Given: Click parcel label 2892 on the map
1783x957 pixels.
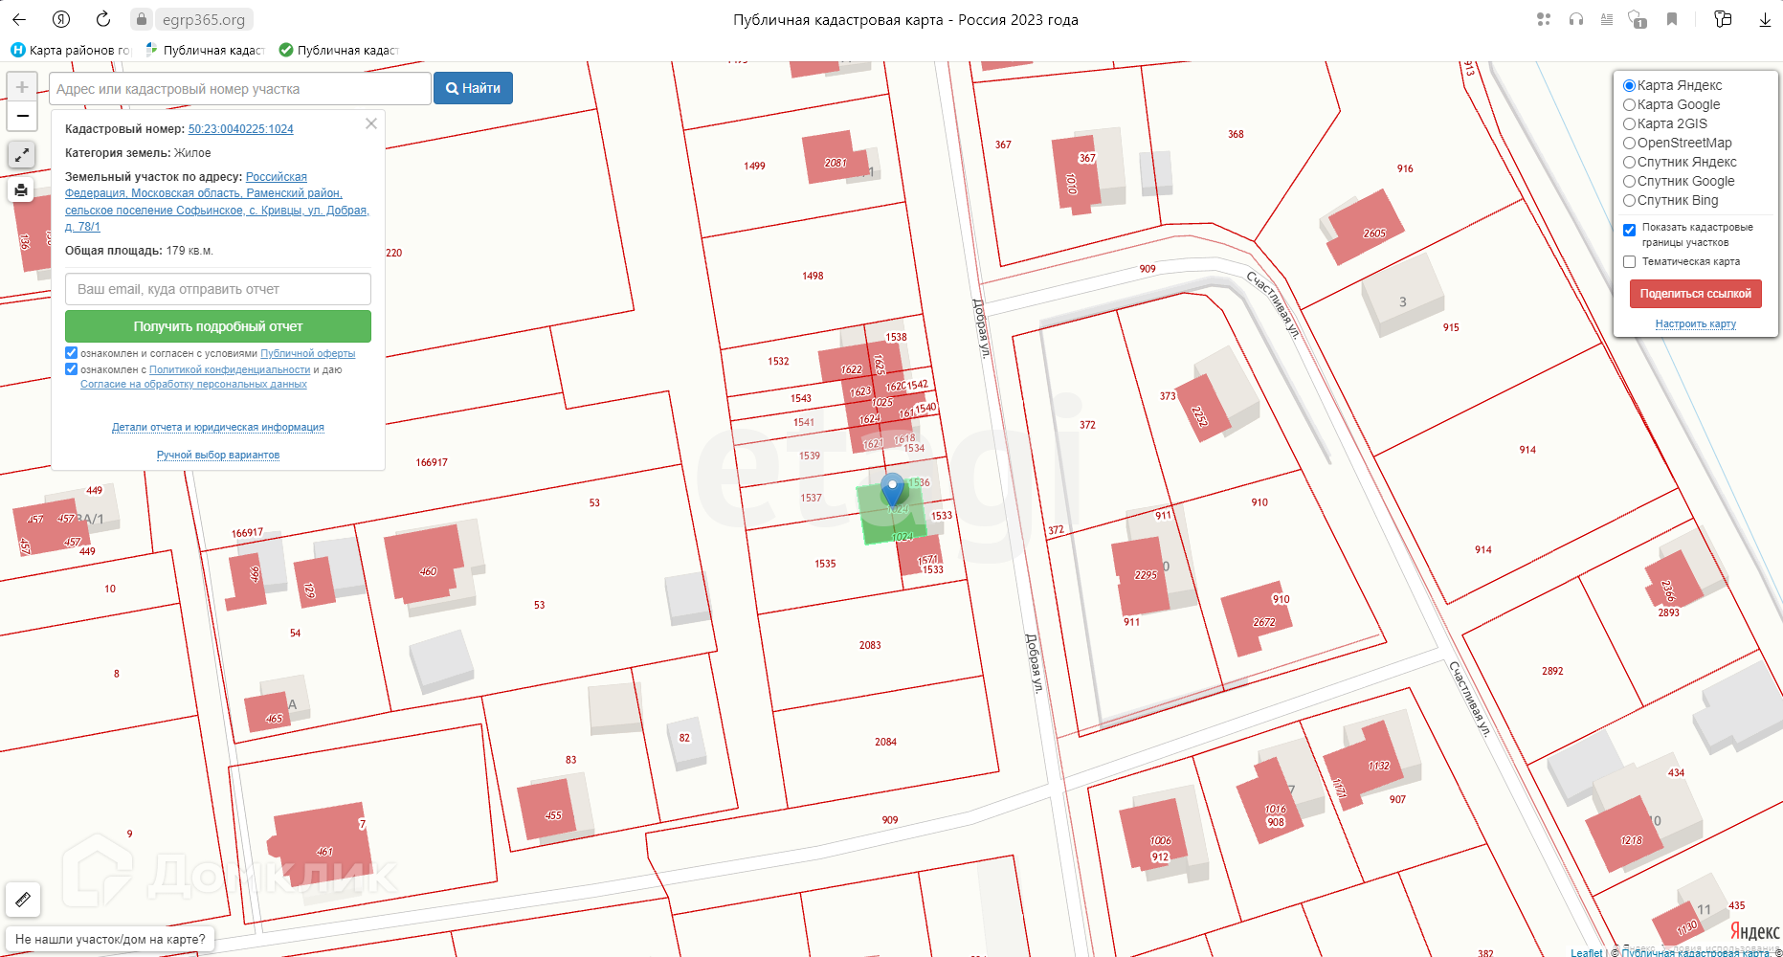Looking at the screenshot, I should tap(1552, 671).
